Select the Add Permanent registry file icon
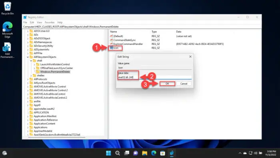Screen dimensions: 280x158 coord(7,50)
